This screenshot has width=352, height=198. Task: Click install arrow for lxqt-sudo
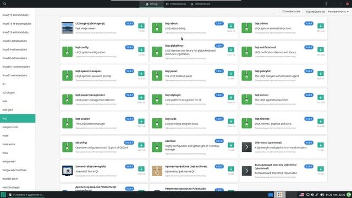coord(231,121)
